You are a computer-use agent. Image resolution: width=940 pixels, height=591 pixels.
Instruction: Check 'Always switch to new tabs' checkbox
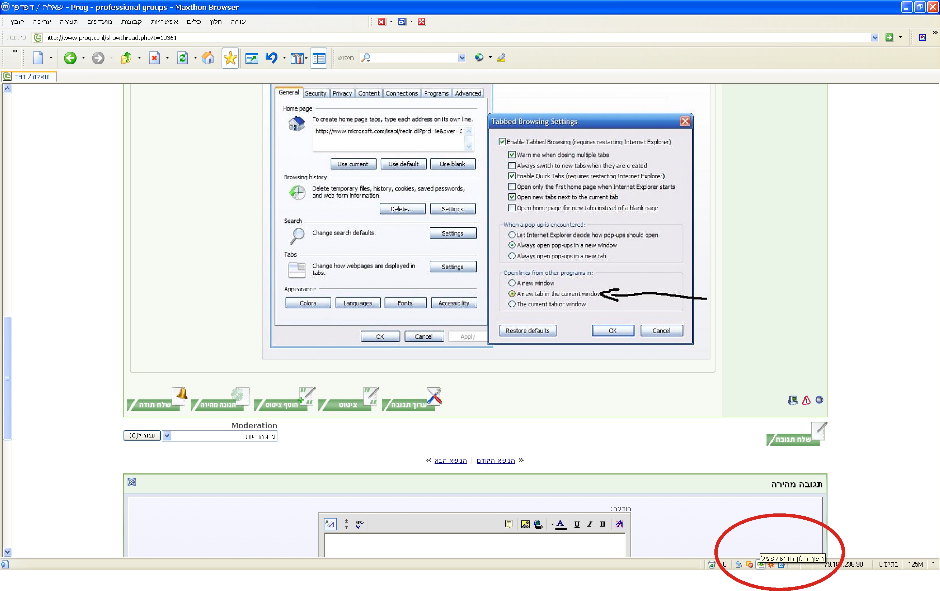point(512,165)
